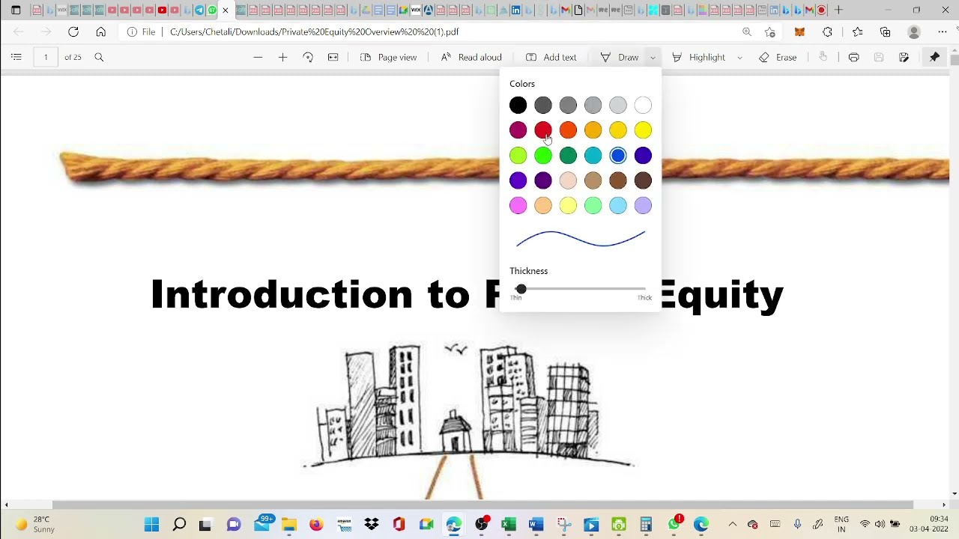Image resolution: width=959 pixels, height=539 pixels.
Task: Open the extensions puzzle icon
Action: click(827, 31)
